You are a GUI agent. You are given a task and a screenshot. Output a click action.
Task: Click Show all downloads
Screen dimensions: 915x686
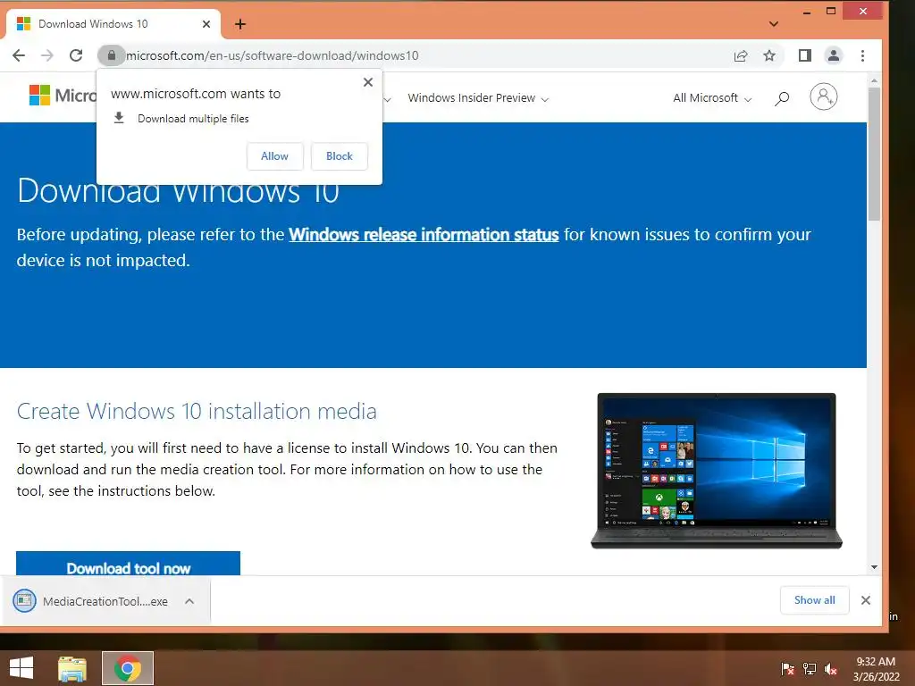point(815,600)
